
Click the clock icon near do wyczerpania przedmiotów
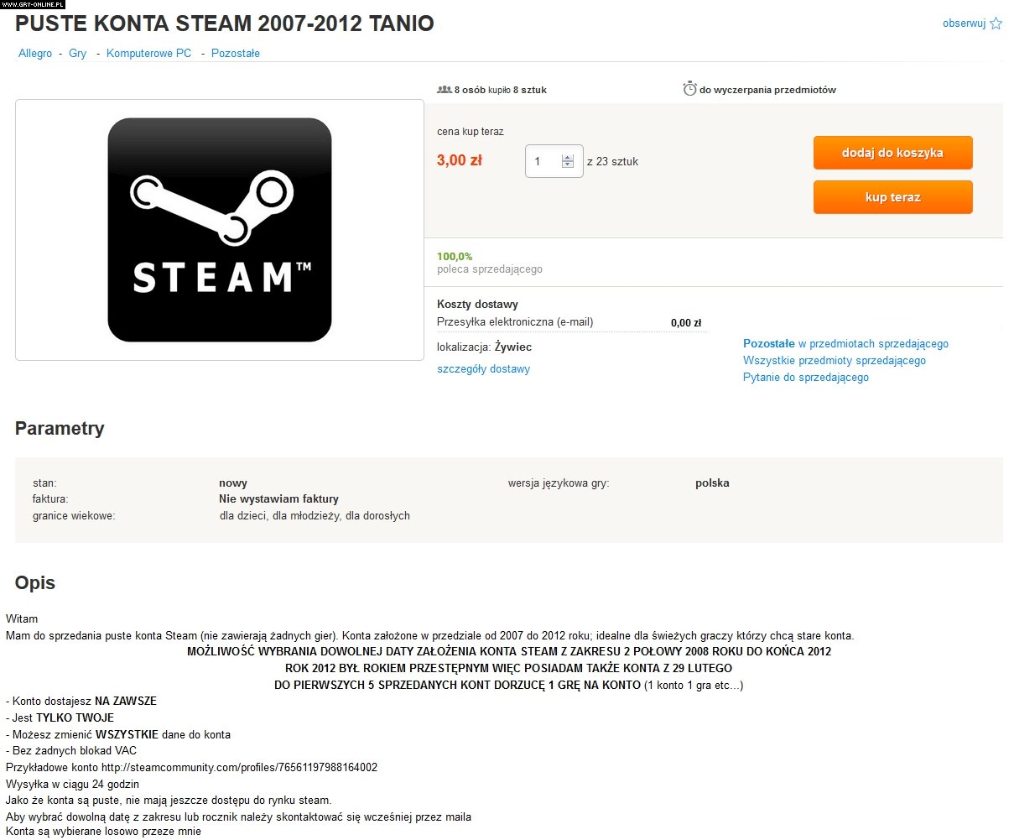[x=689, y=89]
